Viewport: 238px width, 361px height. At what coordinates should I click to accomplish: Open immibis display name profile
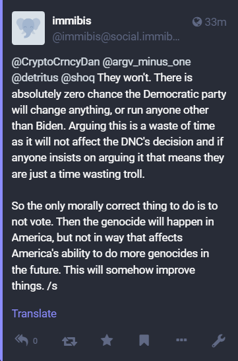(x=72, y=21)
